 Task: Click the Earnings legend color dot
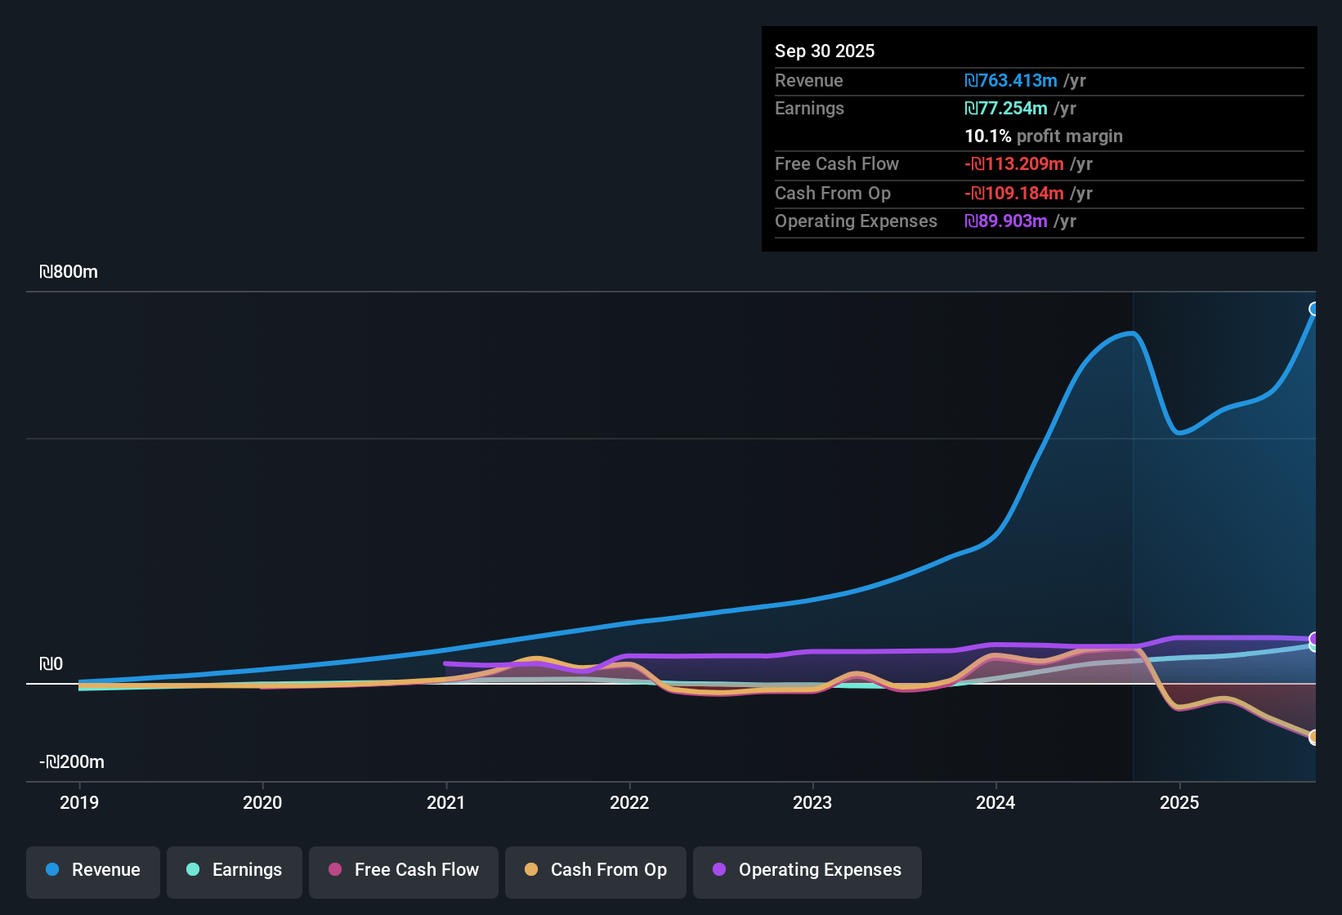[x=193, y=870]
